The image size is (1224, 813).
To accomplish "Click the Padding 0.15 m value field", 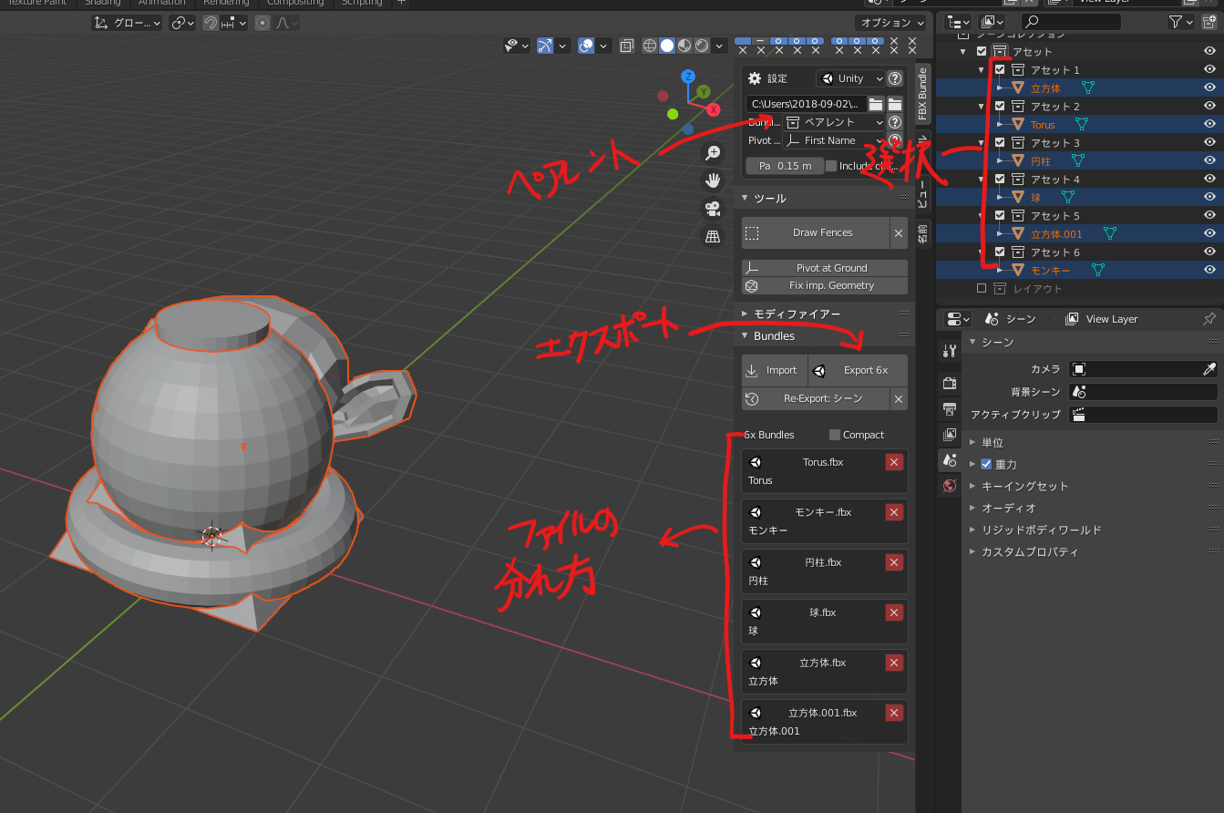I will tap(784, 166).
